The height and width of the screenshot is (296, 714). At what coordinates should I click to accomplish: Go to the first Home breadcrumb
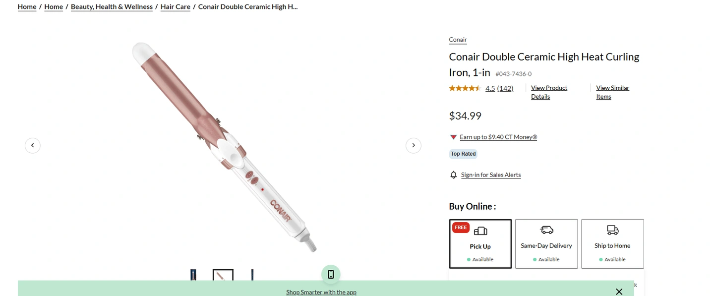click(27, 7)
